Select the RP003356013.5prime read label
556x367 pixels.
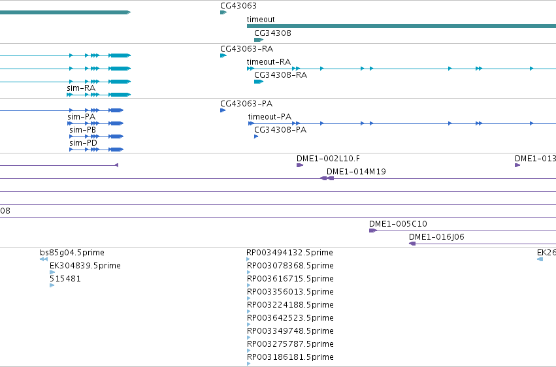click(290, 293)
